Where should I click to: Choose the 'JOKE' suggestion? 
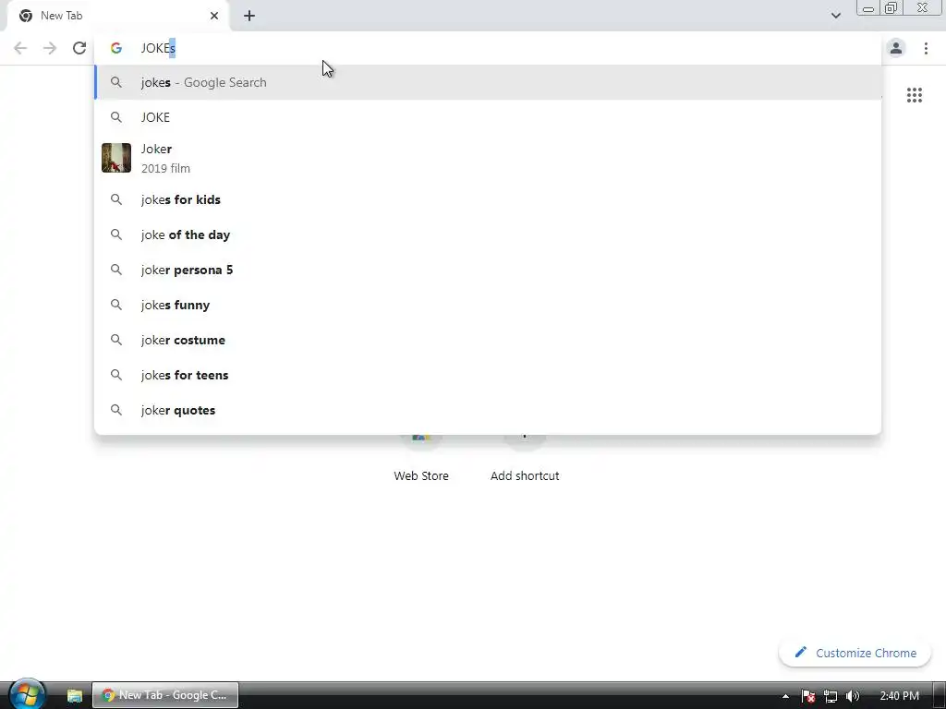[488, 117]
